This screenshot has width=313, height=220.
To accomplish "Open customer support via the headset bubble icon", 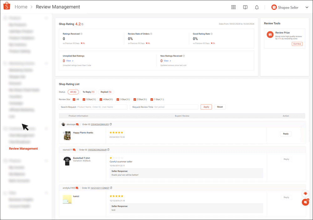I will coord(305,193).
